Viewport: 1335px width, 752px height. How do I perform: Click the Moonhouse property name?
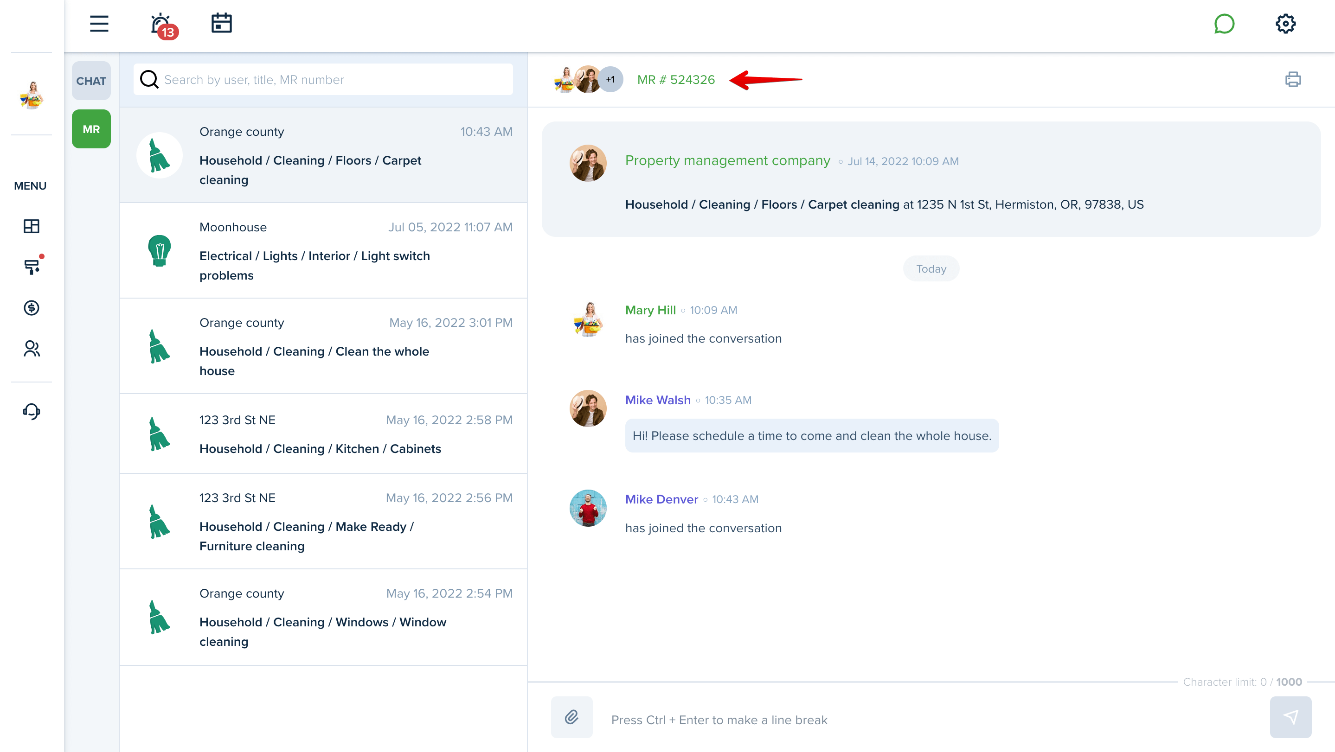coord(233,227)
